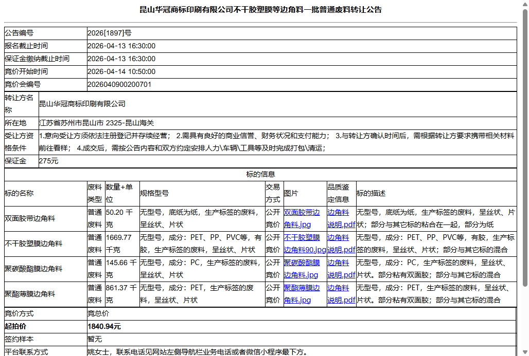
Task: Open the 不干胶塑膜边角料90.jpg image link
Action: click(x=305, y=244)
